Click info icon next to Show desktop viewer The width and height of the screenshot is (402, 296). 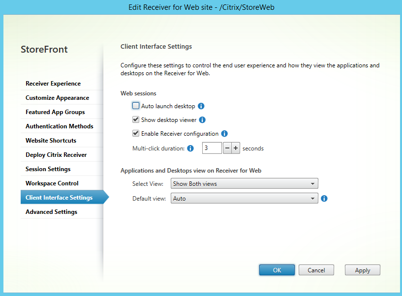tap(202, 120)
